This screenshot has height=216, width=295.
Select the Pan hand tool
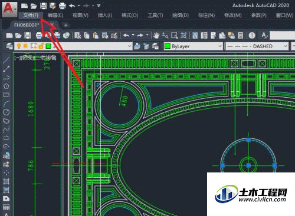156,35
